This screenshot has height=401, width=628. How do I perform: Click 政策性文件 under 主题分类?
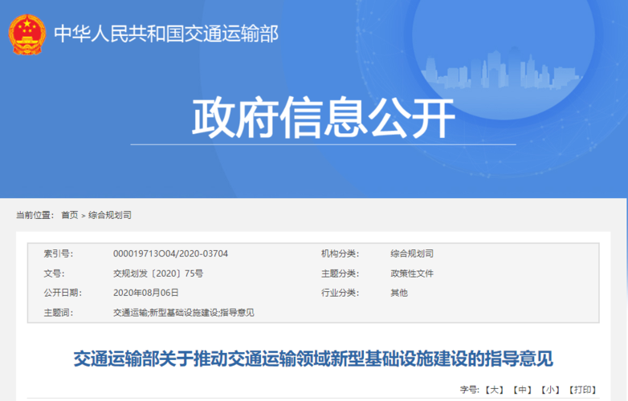pyautogui.click(x=412, y=273)
